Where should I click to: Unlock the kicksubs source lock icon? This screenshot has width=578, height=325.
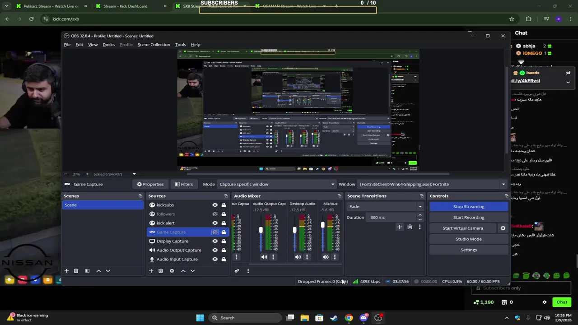pos(224,205)
